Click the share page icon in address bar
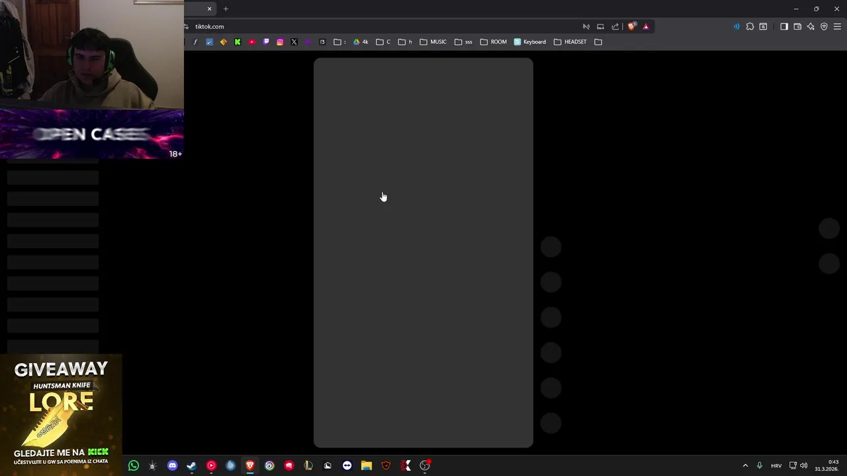847x476 pixels. 615,26
